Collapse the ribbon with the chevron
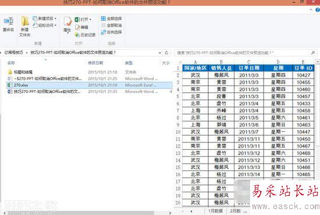This screenshot has width=320, height=215. pos(311,9)
